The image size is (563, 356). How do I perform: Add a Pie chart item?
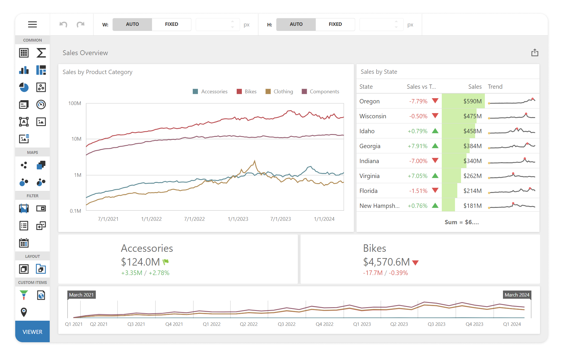tap(24, 87)
